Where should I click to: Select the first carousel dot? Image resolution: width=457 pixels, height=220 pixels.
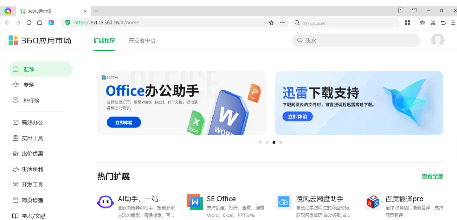point(260,142)
